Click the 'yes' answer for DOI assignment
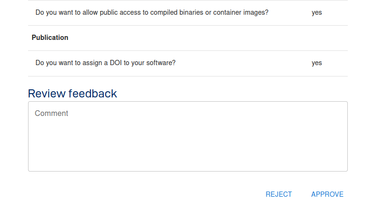 click(x=317, y=63)
